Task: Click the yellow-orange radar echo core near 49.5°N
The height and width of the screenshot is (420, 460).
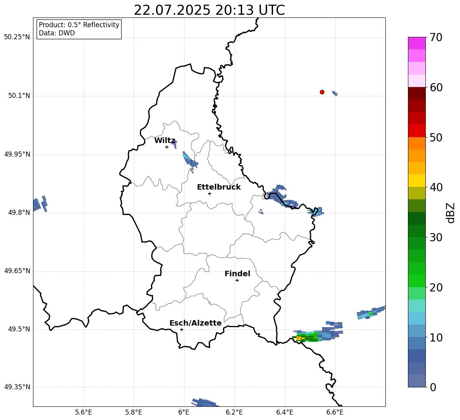Action: click(299, 338)
